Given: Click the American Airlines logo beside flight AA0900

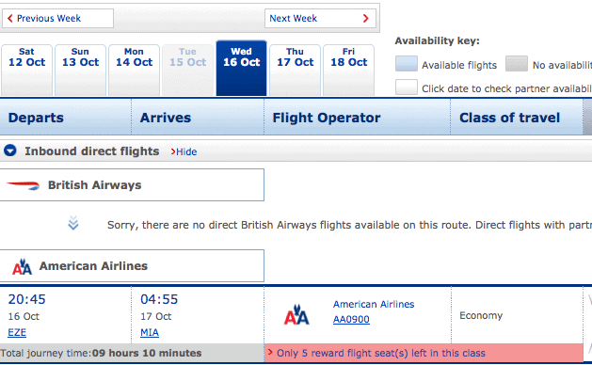Looking at the screenshot, I should pyautogui.click(x=296, y=315).
